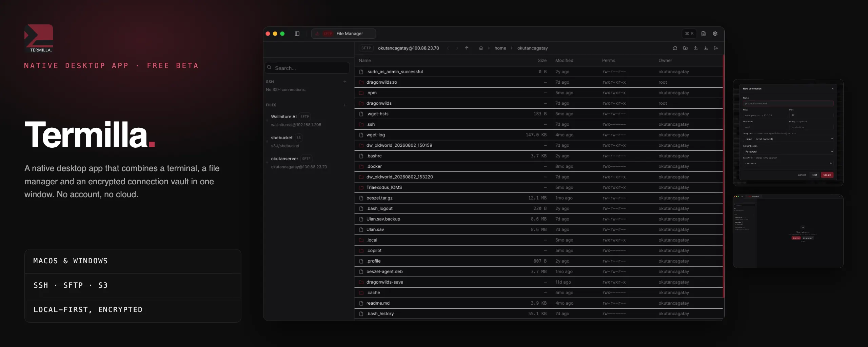The height and width of the screenshot is (347, 868).
Task: Select the .wget-hsts file
Action: pyautogui.click(x=538, y=114)
